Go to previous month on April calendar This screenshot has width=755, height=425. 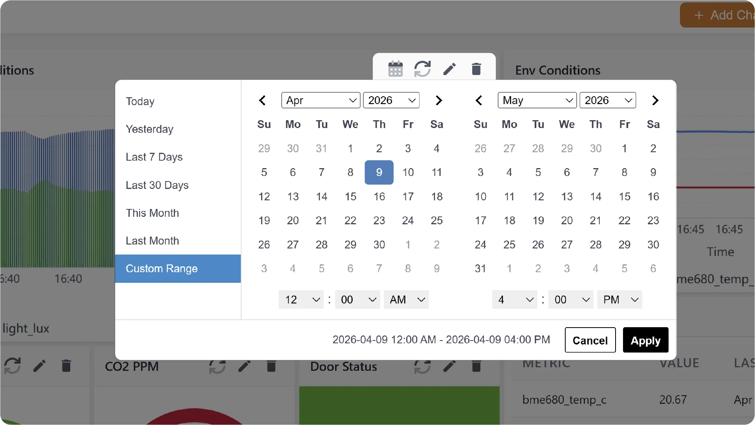click(x=262, y=101)
